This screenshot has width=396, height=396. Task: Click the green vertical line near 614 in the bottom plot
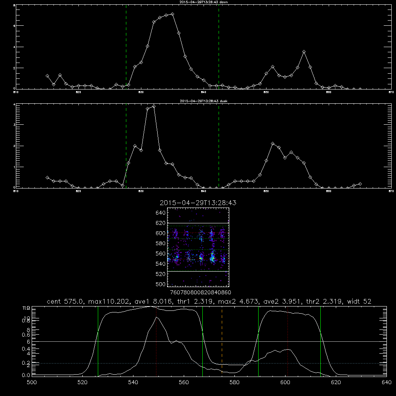click(320, 341)
